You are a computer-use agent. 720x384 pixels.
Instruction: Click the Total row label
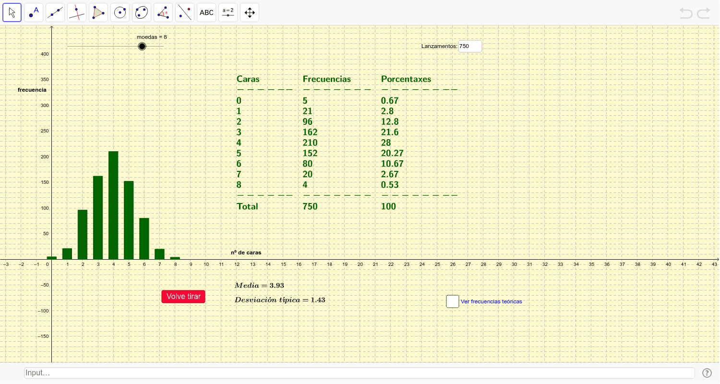247,206
